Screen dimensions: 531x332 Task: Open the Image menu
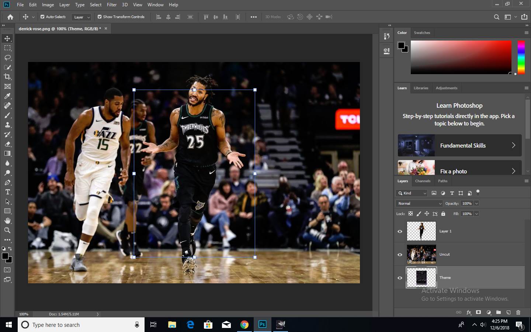(48, 5)
